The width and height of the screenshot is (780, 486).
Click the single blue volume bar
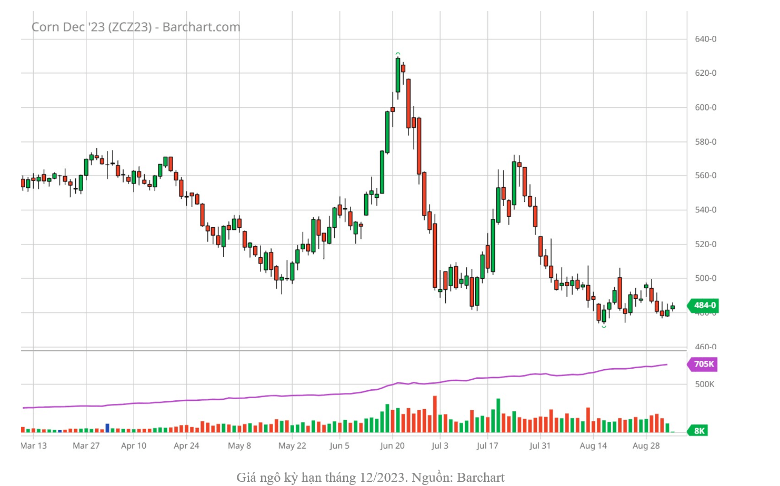(x=107, y=428)
